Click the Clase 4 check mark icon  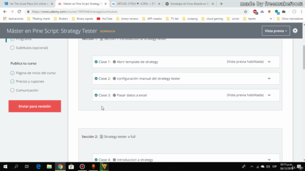(x=96, y=160)
